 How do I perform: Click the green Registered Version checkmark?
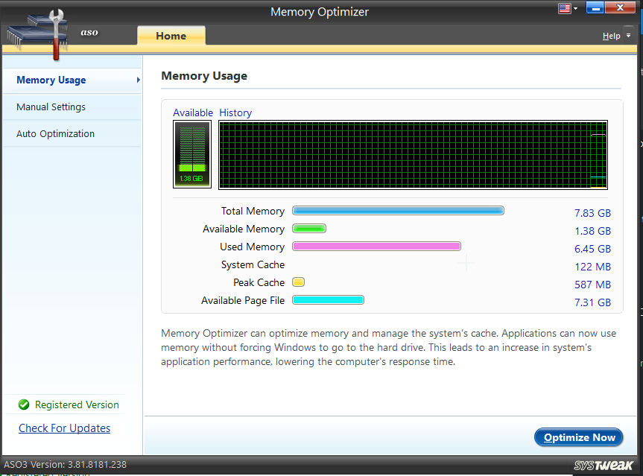tap(23, 404)
